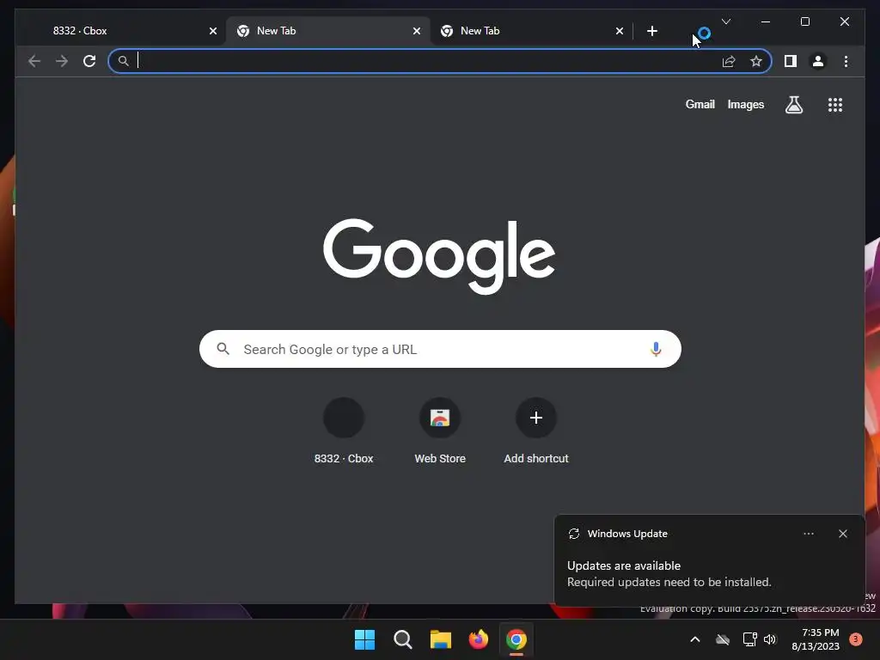880x660 pixels.
Task: Bookmark this tab with the star icon
Action: coord(756,61)
